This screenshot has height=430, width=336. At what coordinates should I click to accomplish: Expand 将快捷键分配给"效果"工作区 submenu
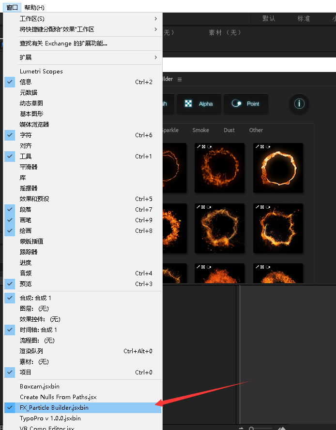[83, 29]
